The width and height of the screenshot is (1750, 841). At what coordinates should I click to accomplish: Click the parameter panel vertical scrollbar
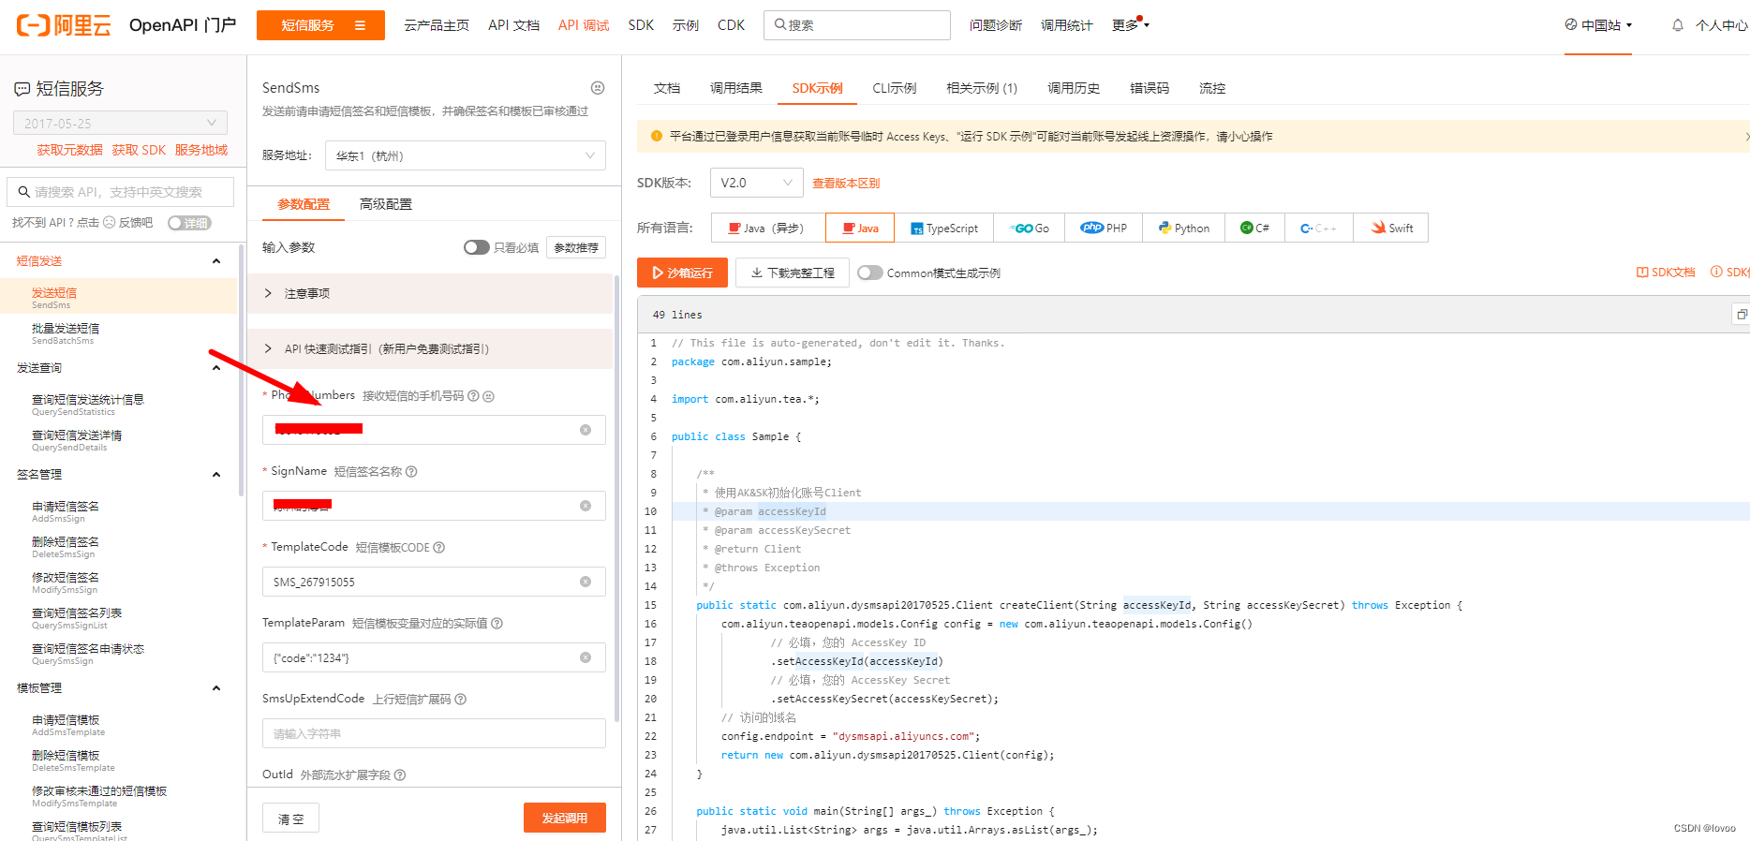point(616,498)
